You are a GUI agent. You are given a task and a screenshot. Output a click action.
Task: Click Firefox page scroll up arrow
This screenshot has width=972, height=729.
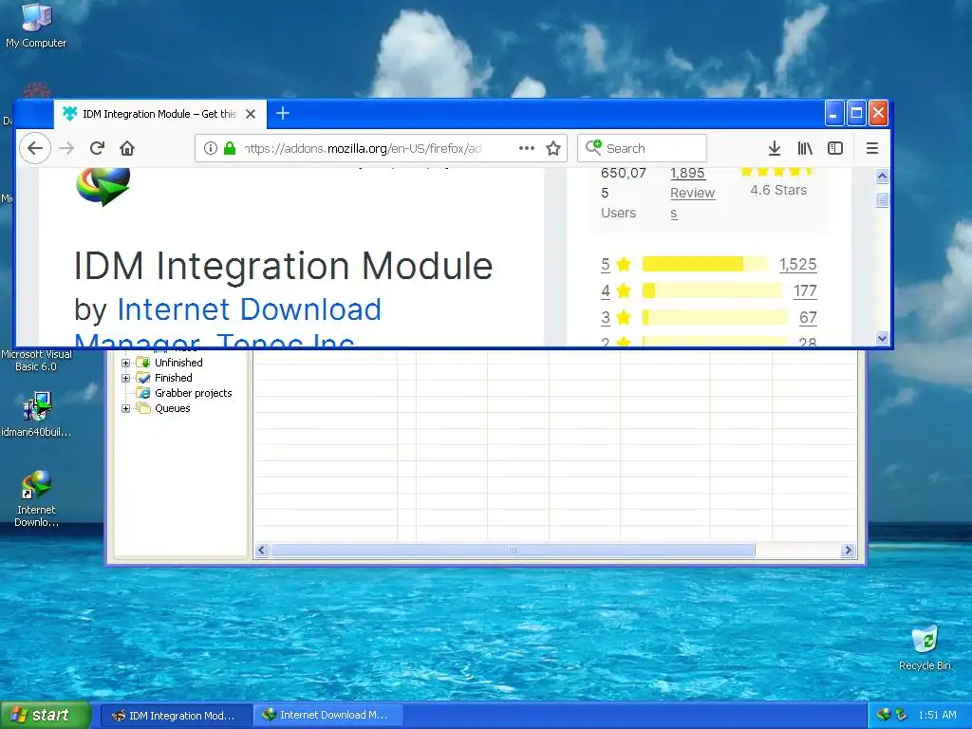[x=882, y=177]
